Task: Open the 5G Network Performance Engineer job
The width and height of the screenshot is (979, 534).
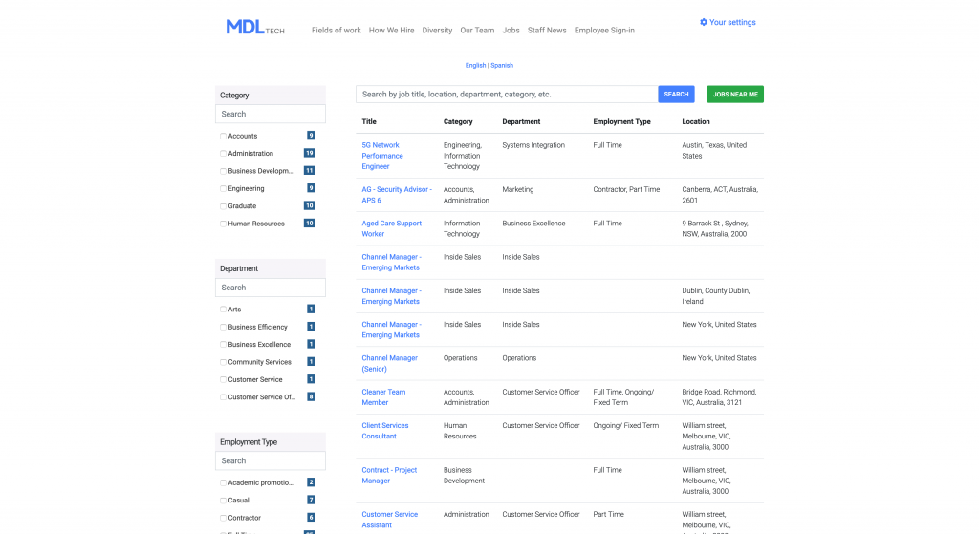Action: [x=382, y=156]
